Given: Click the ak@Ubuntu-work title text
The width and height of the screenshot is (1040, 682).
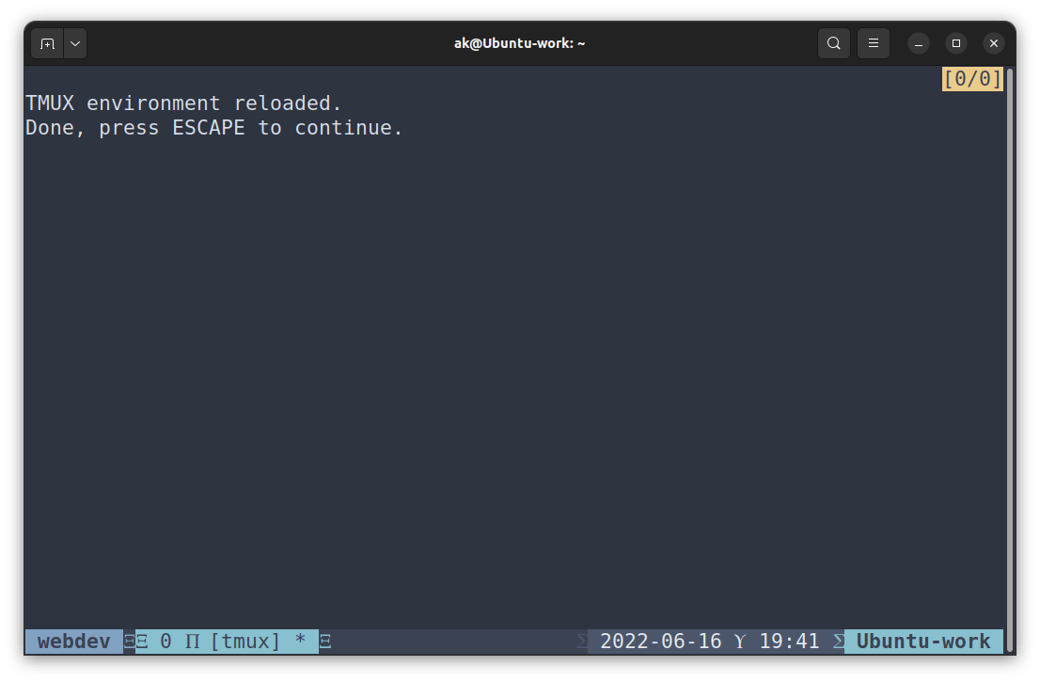Looking at the screenshot, I should (519, 42).
